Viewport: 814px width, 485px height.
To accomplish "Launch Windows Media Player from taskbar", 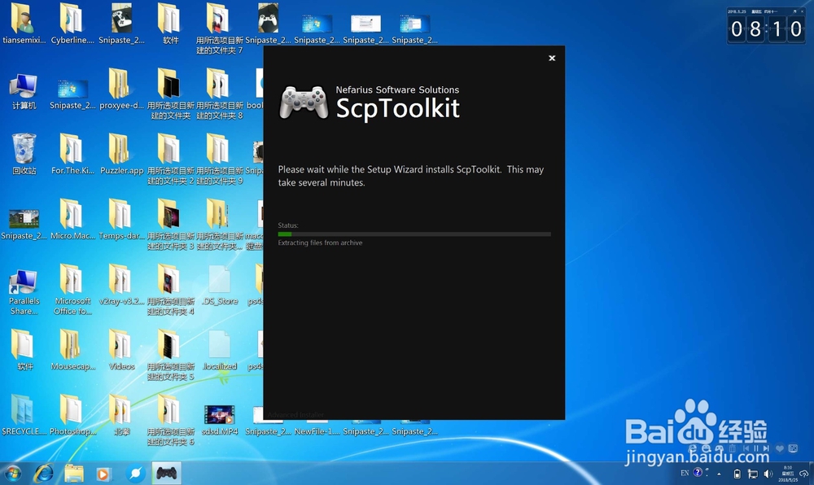I will click(103, 474).
